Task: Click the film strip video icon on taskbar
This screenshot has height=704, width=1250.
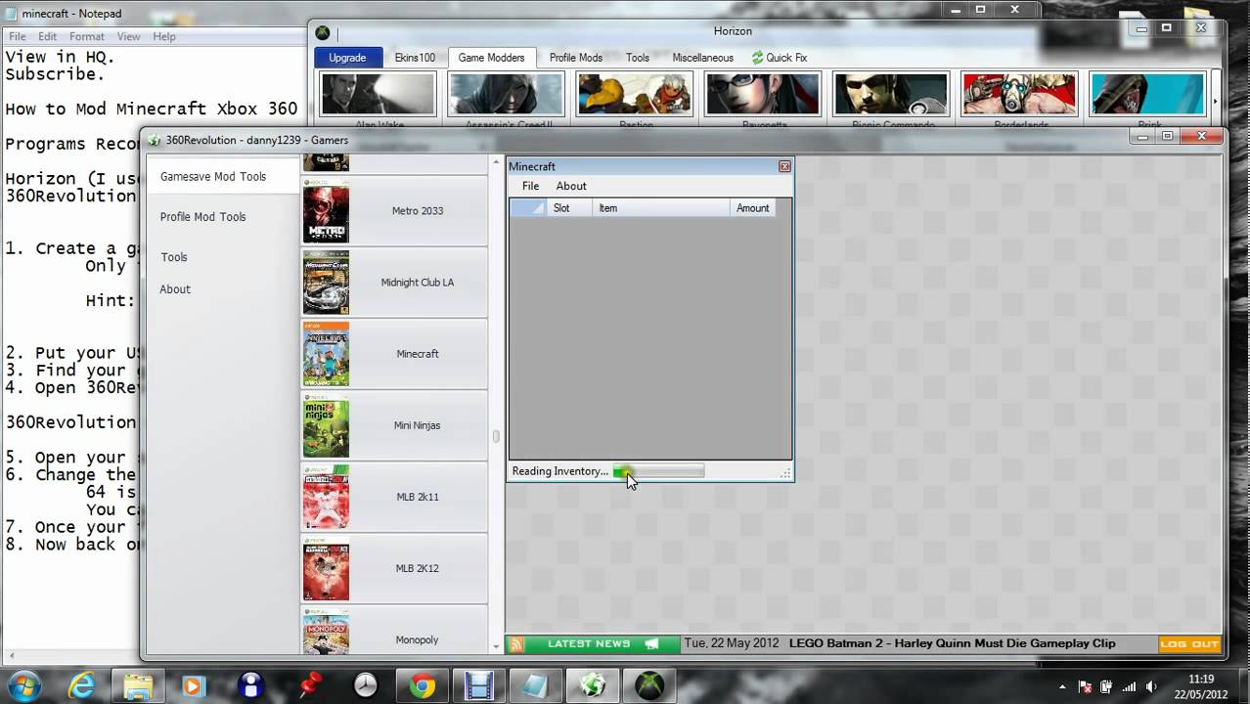Action: 479,685
